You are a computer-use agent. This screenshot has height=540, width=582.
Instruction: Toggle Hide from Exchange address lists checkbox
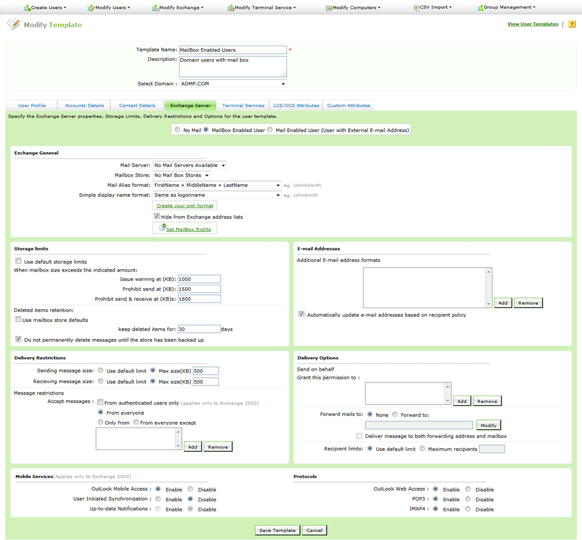[157, 217]
